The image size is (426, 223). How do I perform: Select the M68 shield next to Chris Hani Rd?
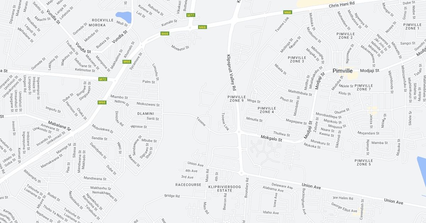(x=288, y=12)
